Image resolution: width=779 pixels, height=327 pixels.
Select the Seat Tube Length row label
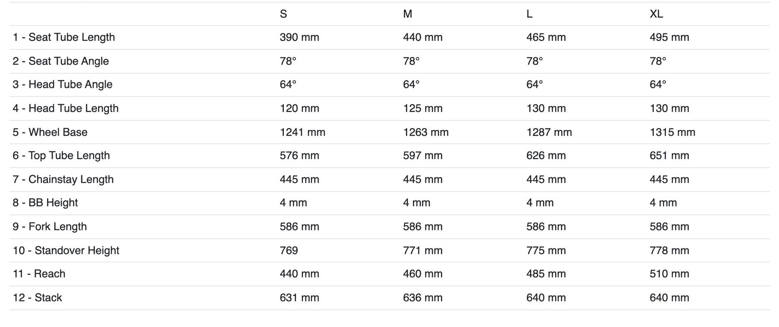[x=64, y=38]
